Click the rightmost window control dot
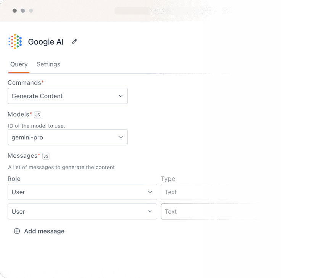The width and height of the screenshot is (316, 278). coord(31,11)
